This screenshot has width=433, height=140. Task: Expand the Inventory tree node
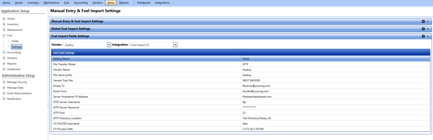[4, 24]
